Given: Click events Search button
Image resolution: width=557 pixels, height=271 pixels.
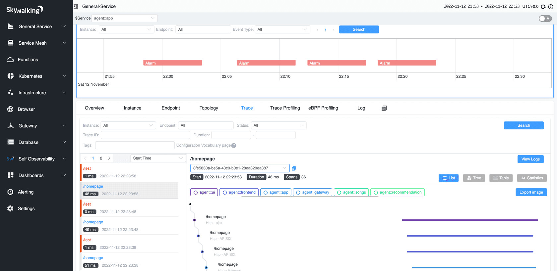Looking at the screenshot, I should pyautogui.click(x=359, y=29).
